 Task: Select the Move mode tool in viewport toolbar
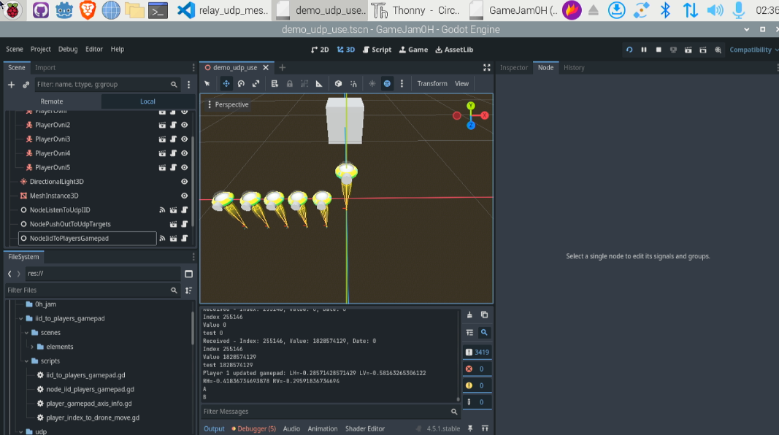click(226, 84)
